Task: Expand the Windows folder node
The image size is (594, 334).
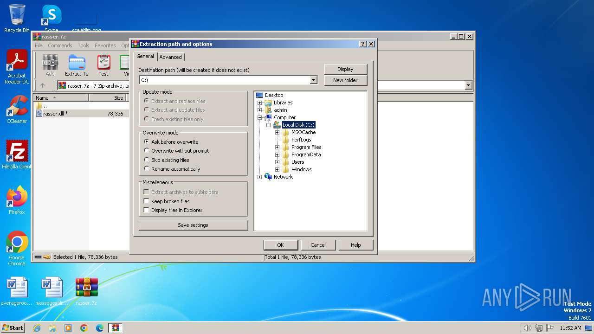Action: pyautogui.click(x=278, y=169)
